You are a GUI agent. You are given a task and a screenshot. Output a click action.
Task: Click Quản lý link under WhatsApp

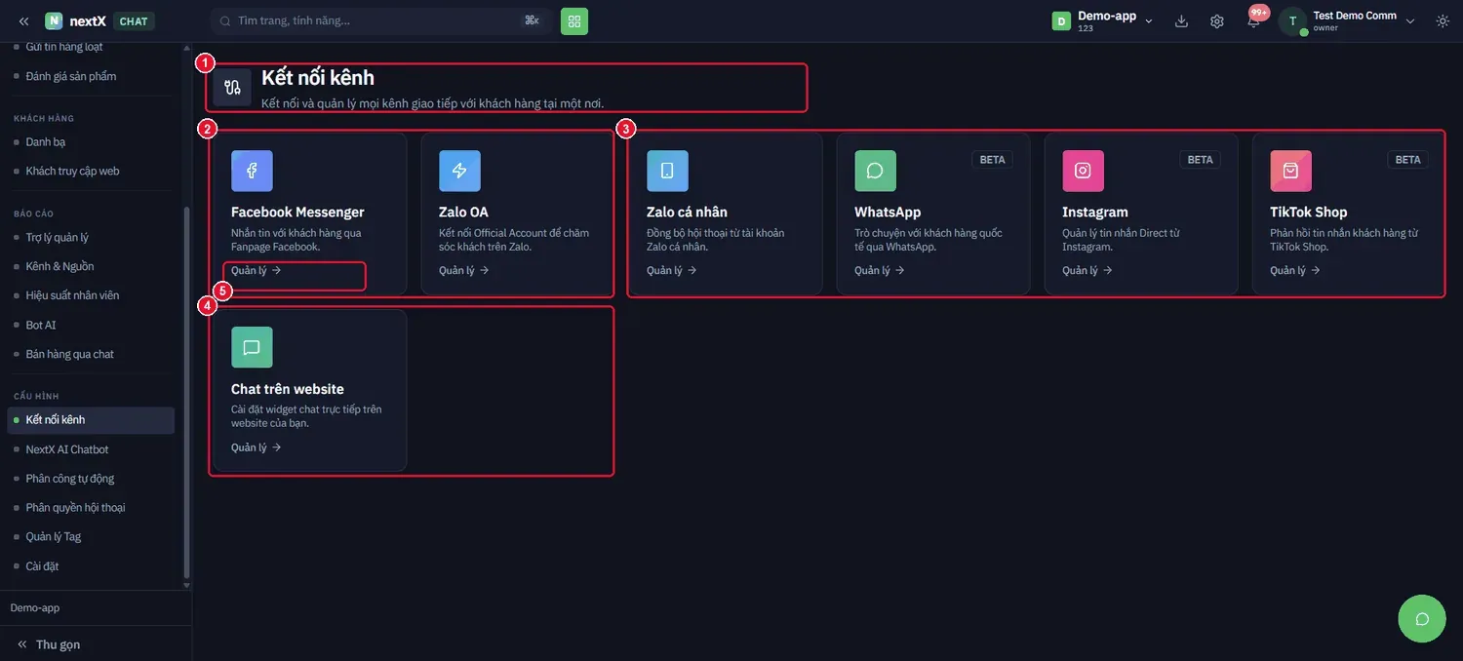click(x=880, y=271)
